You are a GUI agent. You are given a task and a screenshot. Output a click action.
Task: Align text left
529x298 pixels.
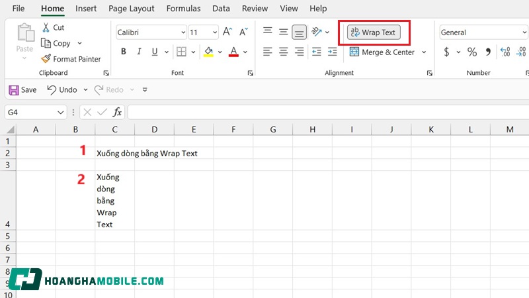268,52
